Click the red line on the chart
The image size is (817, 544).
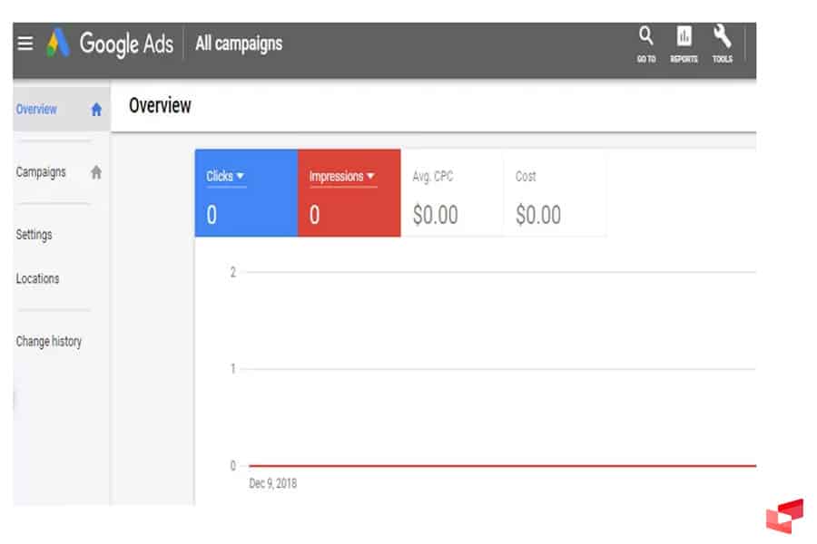499,465
